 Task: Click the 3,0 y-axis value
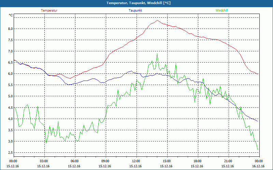point(11,141)
